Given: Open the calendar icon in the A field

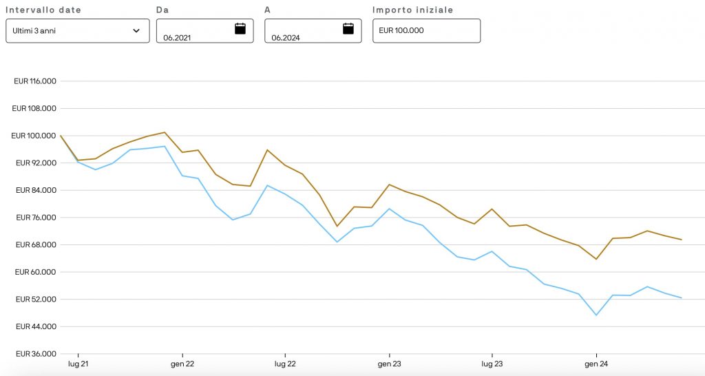Looking at the screenshot, I should click(348, 29).
